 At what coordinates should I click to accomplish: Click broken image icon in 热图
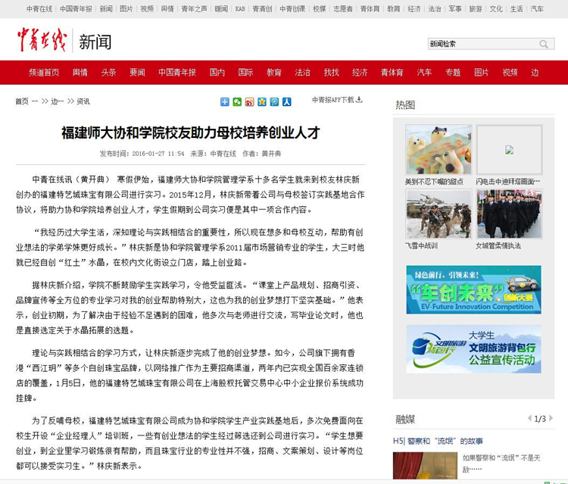pos(510,150)
